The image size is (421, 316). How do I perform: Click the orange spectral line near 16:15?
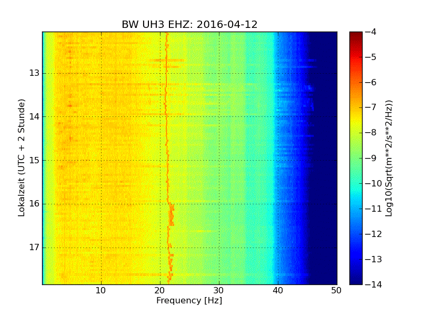tap(171, 215)
